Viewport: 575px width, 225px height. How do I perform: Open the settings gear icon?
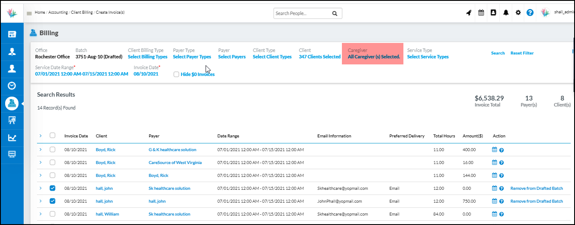point(518,13)
